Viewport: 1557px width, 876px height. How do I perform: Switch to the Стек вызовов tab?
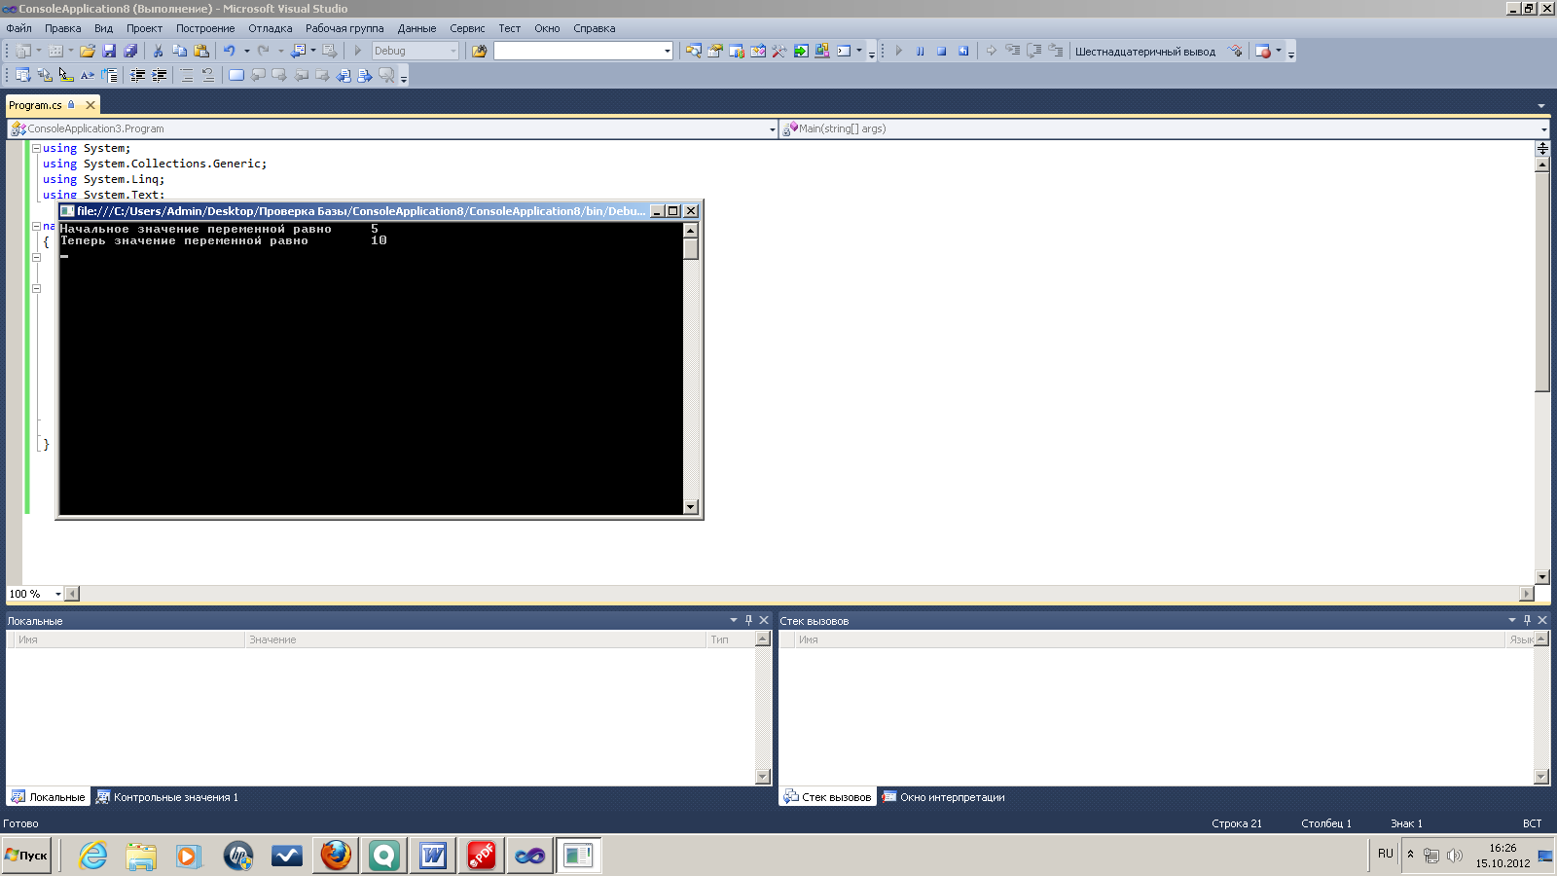pos(827,797)
